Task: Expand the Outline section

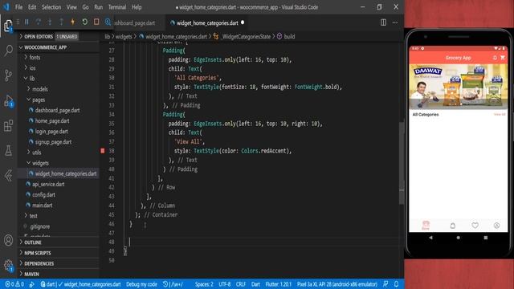Action: [59, 242]
